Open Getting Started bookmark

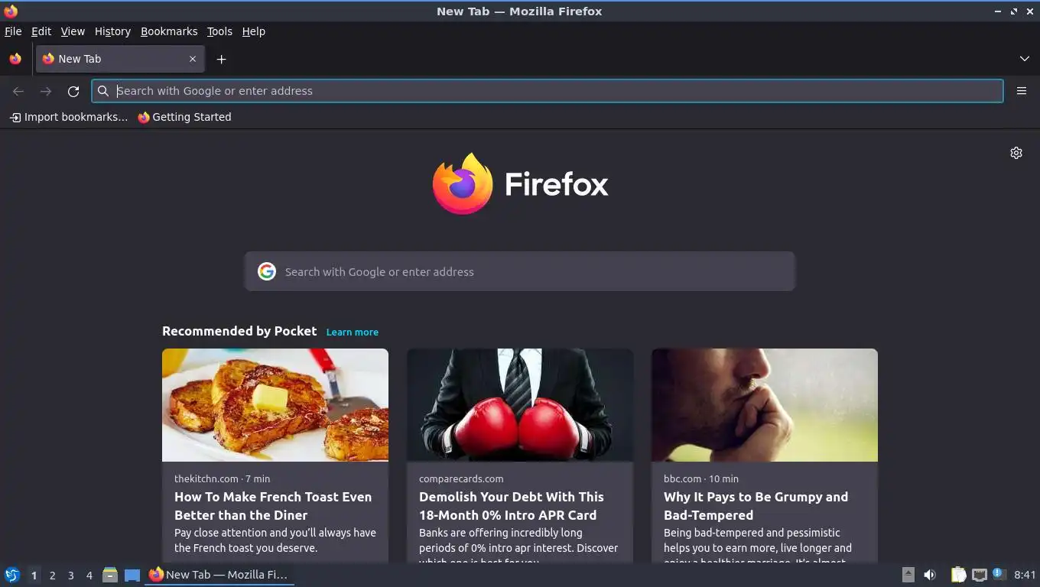[184, 117]
